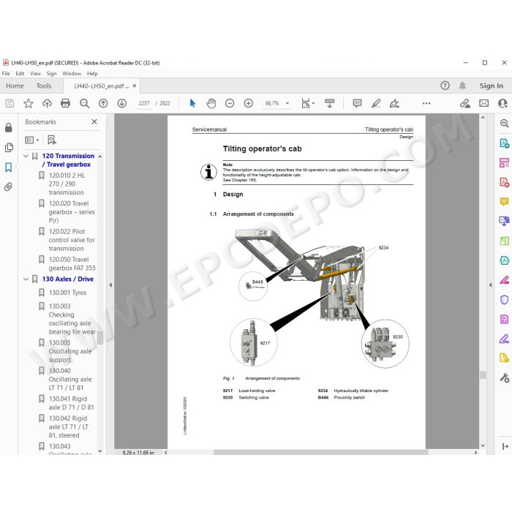Share a link to the file
Screen dimensions: 512x512
click(x=465, y=104)
